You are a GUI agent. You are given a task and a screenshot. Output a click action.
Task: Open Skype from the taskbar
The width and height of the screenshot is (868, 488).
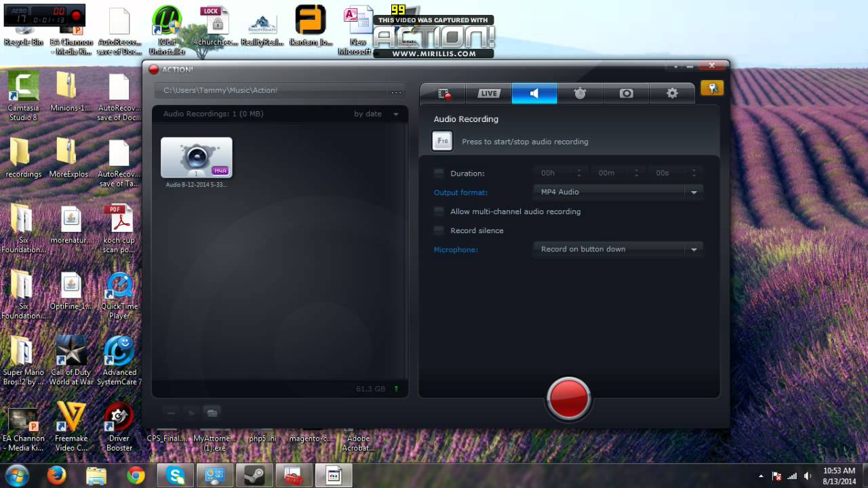(176, 476)
